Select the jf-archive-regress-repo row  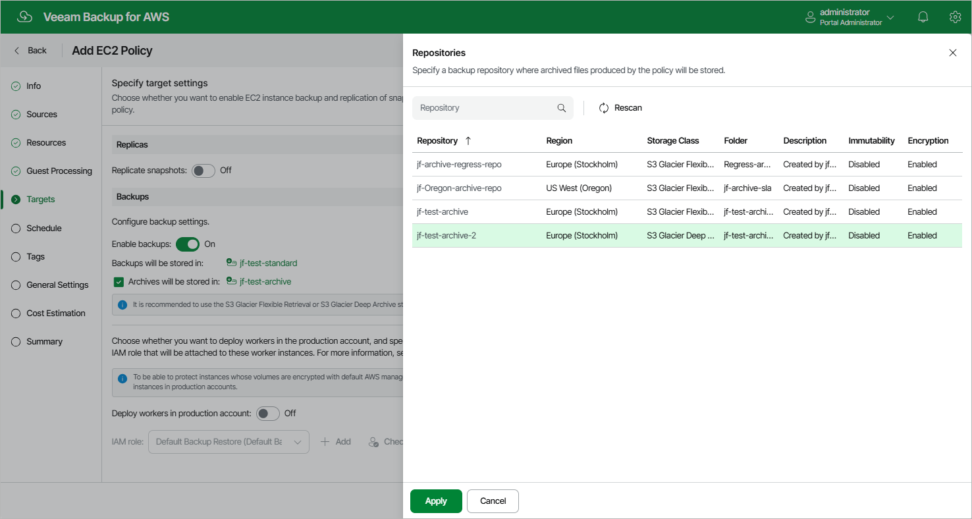(x=687, y=165)
